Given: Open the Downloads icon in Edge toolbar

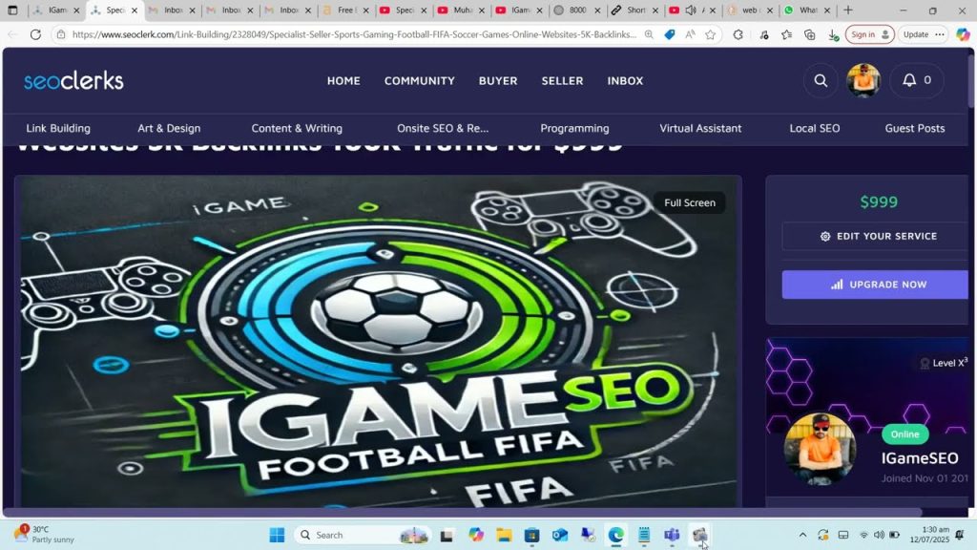Looking at the screenshot, I should [x=832, y=35].
